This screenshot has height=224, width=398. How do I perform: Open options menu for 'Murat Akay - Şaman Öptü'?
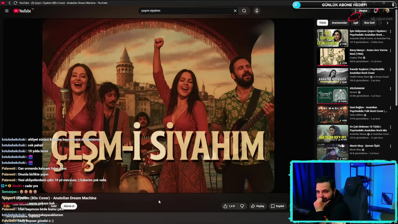(x=391, y=146)
